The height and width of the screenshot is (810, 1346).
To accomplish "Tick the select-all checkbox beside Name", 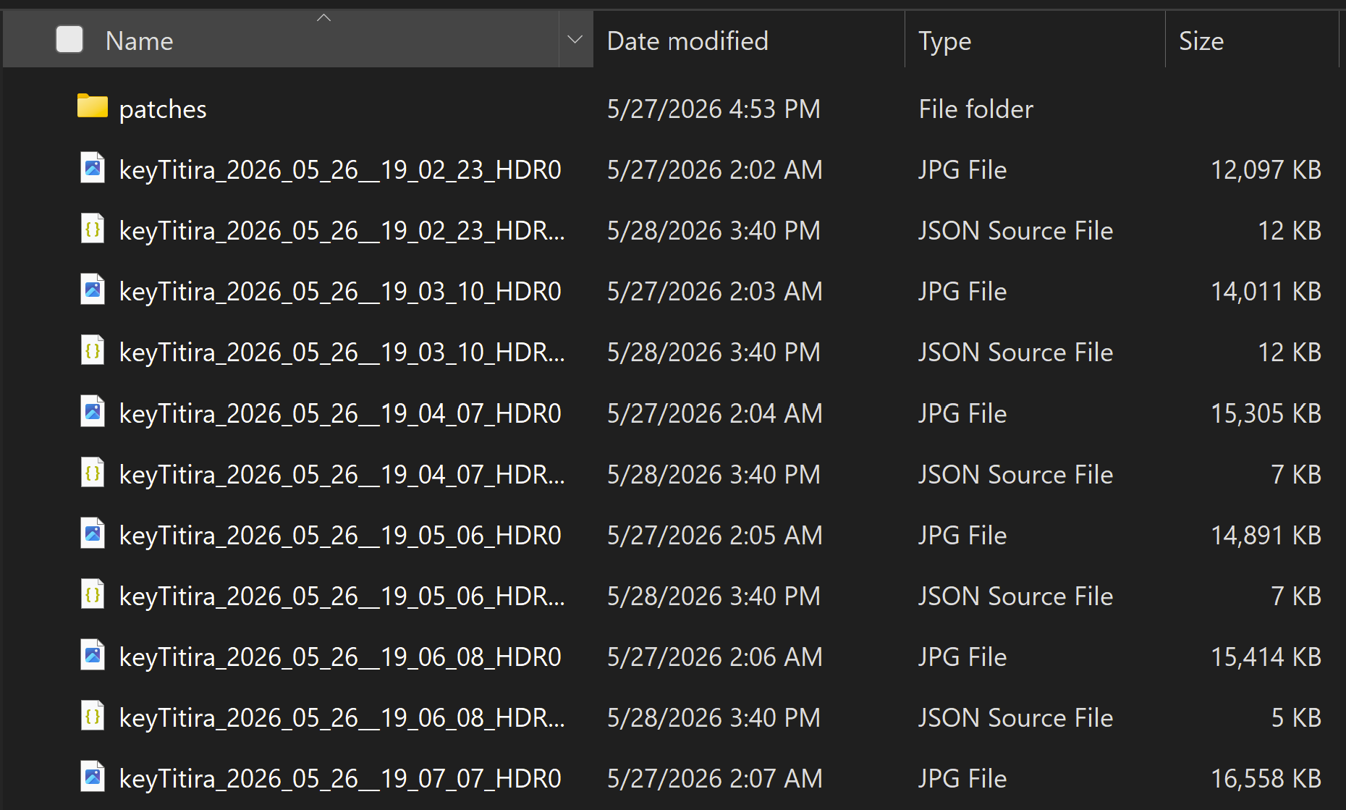I will (x=69, y=39).
